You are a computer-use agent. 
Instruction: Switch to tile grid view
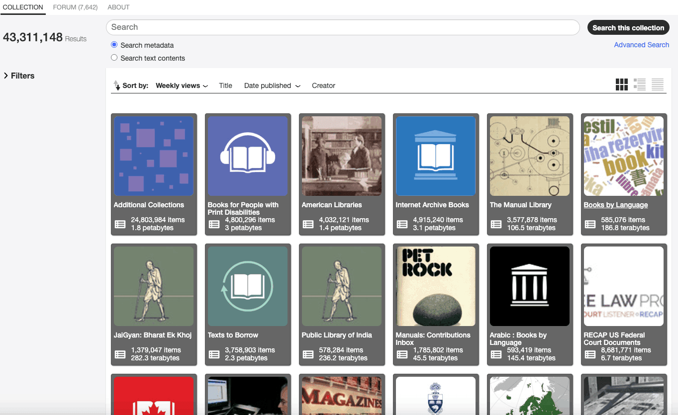pos(621,84)
